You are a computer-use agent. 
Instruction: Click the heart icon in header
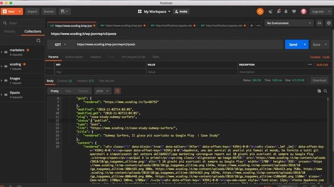click(294, 11)
